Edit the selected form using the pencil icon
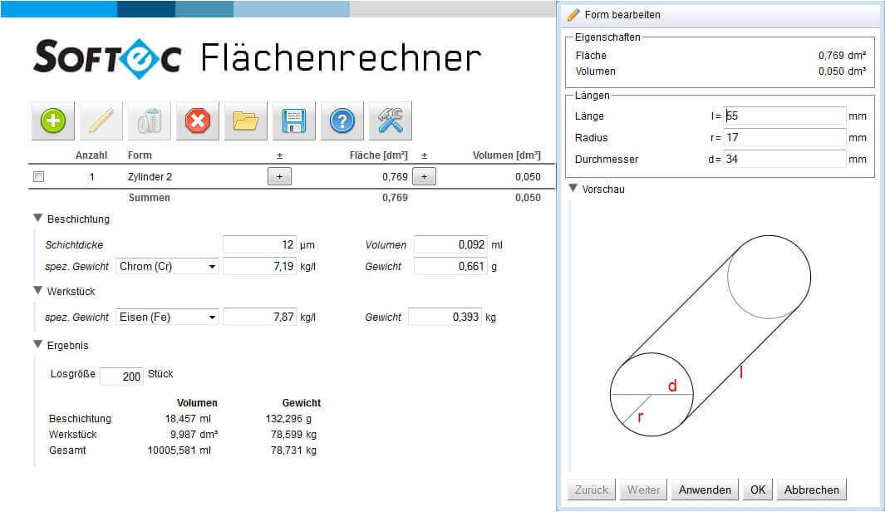The image size is (885, 512). coord(101,120)
